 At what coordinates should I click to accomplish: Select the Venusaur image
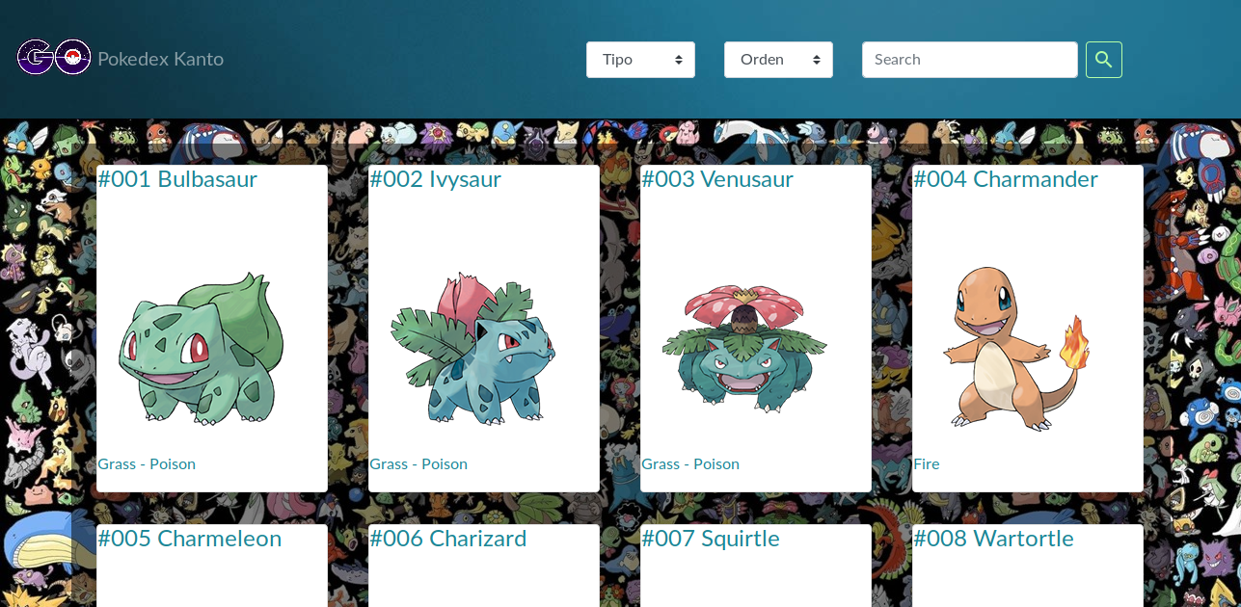point(744,349)
